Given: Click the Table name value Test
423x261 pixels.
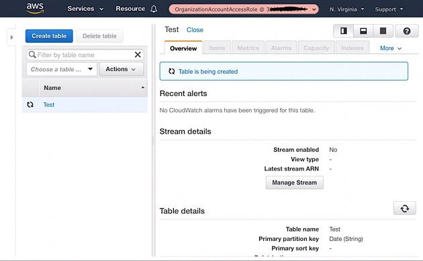Looking at the screenshot, I should tap(334, 229).
